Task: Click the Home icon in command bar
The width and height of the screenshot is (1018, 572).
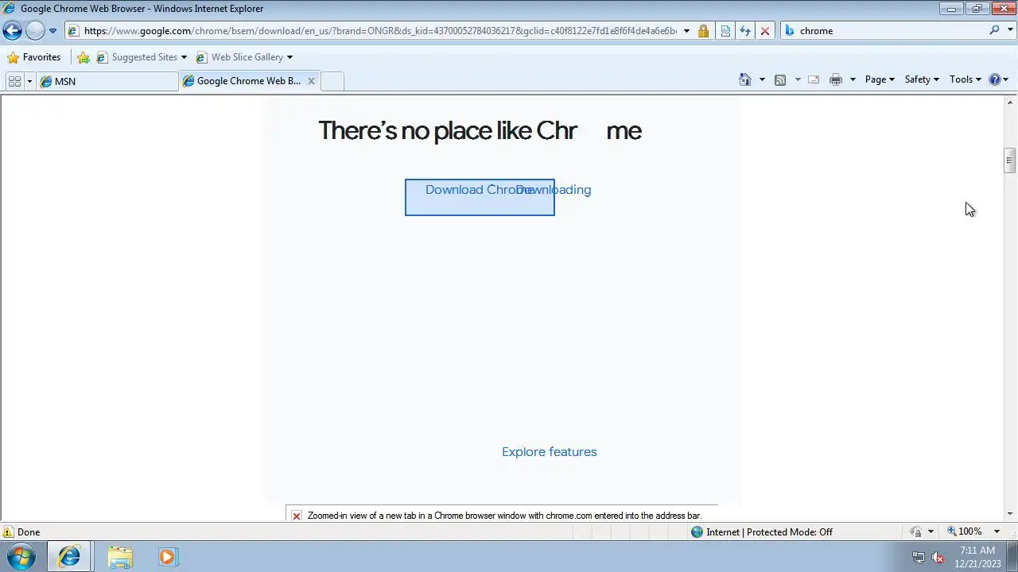Action: click(745, 79)
